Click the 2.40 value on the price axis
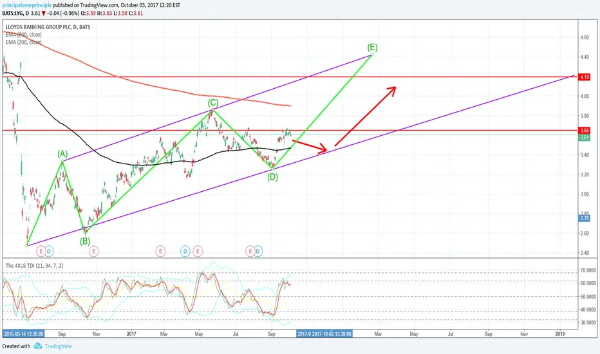The height and width of the screenshot is (354, 600). pos(585,253)
